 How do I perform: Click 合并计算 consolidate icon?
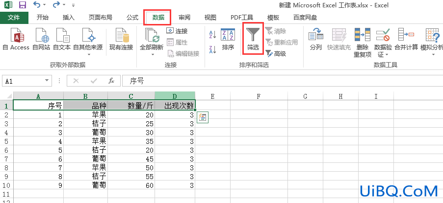406,35
